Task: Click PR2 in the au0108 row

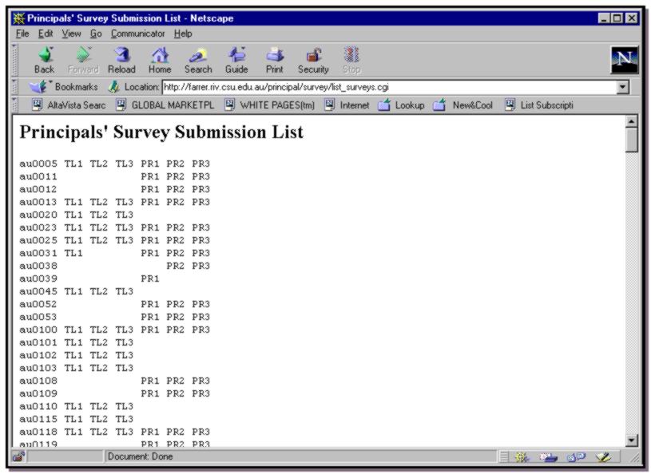Action: 176,381
